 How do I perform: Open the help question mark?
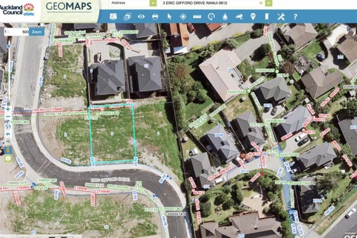295,17
